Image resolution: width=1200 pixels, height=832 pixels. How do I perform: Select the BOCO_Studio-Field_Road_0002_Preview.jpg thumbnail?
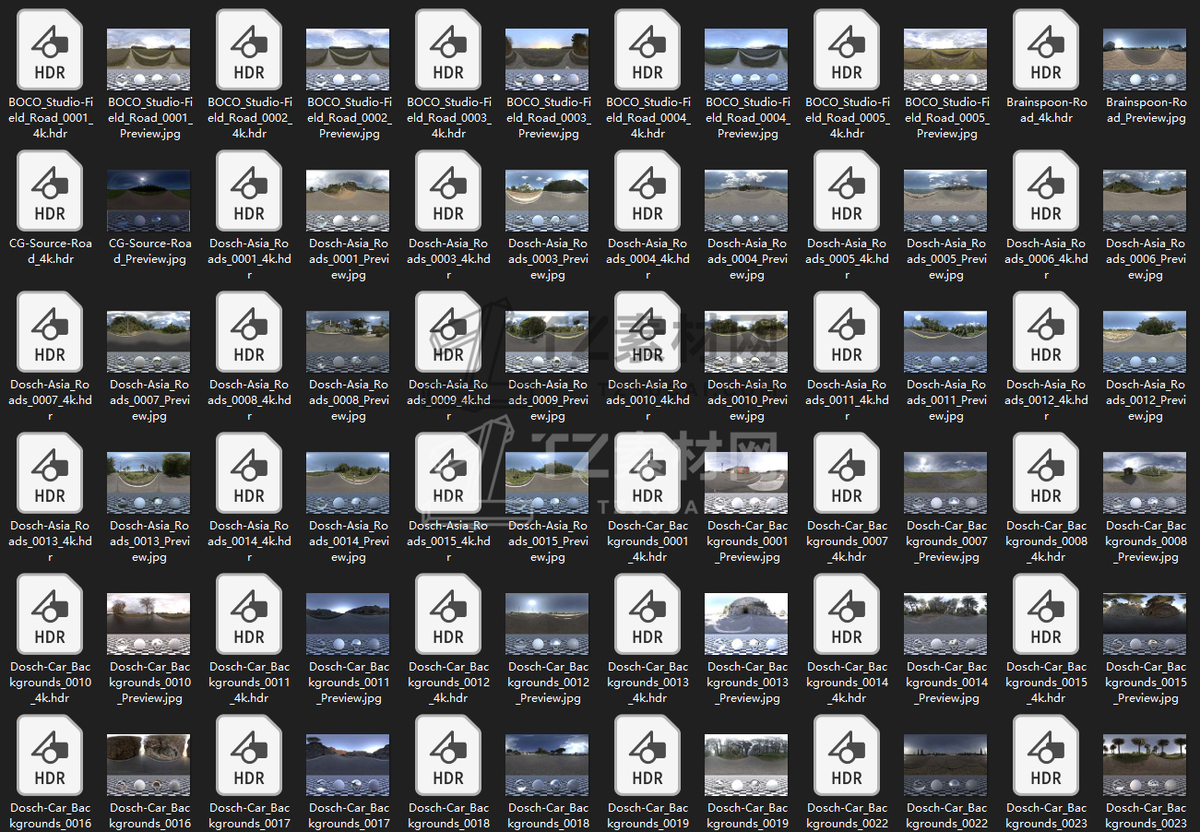click(x=349, y=59)
